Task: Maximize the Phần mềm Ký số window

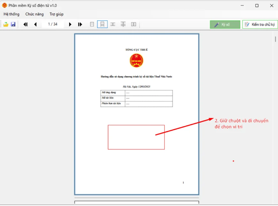Action: 257,5
